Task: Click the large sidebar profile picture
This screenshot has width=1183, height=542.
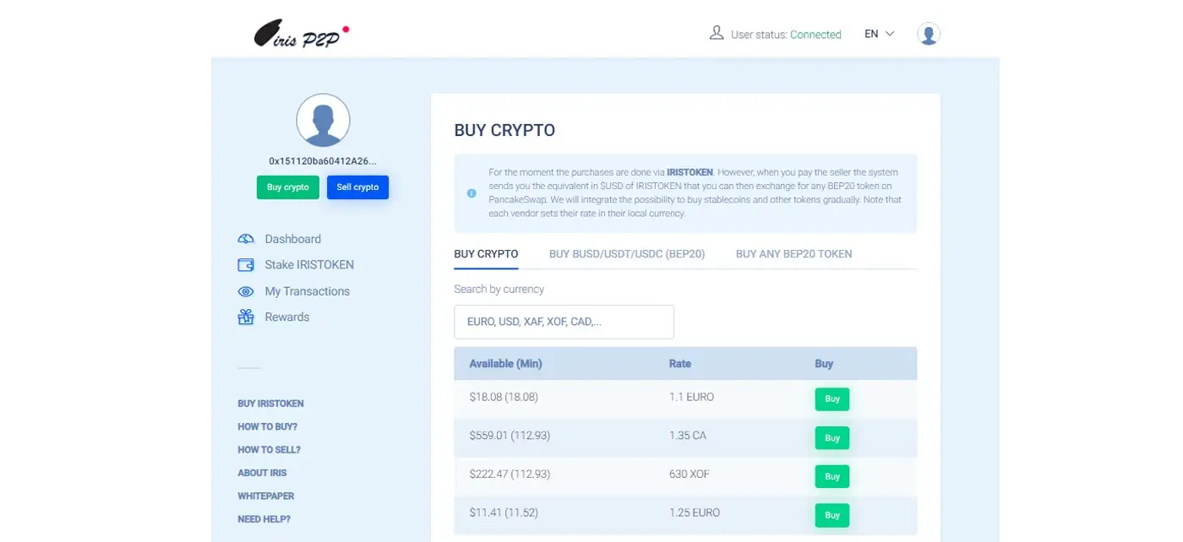Action: (323, 121)
